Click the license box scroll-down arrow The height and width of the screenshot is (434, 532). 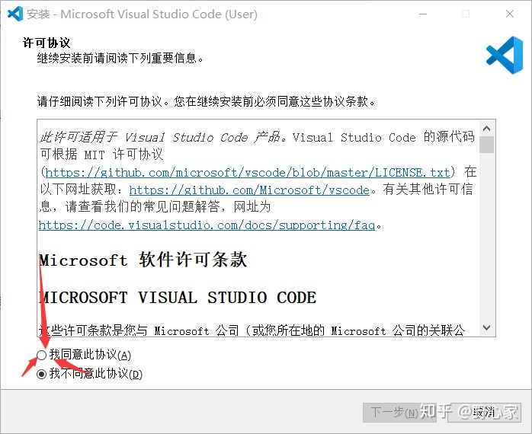(486, 327)
